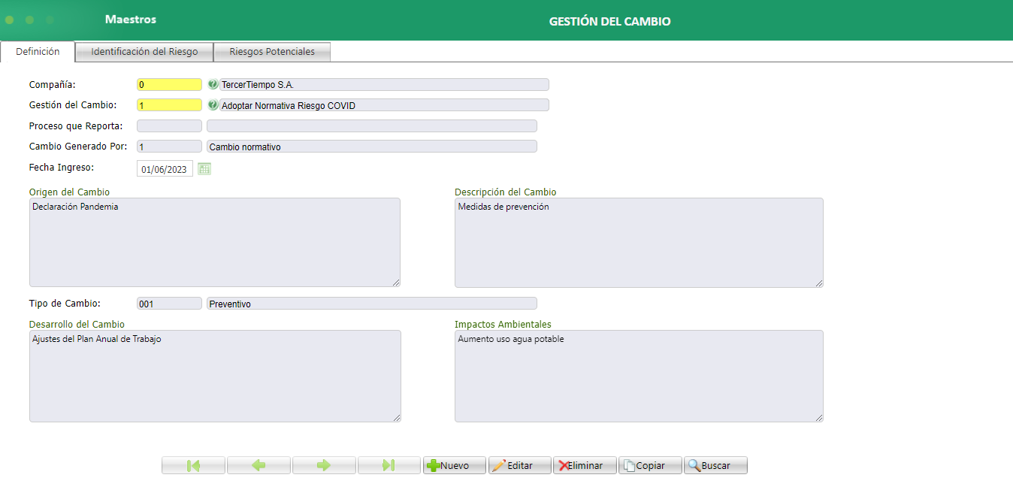Click the Impactos Ambientales text area

[639, 376]
